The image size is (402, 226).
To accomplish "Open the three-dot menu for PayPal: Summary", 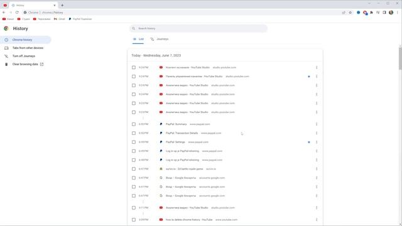I will pyautogui.click(x=317, y=124).
